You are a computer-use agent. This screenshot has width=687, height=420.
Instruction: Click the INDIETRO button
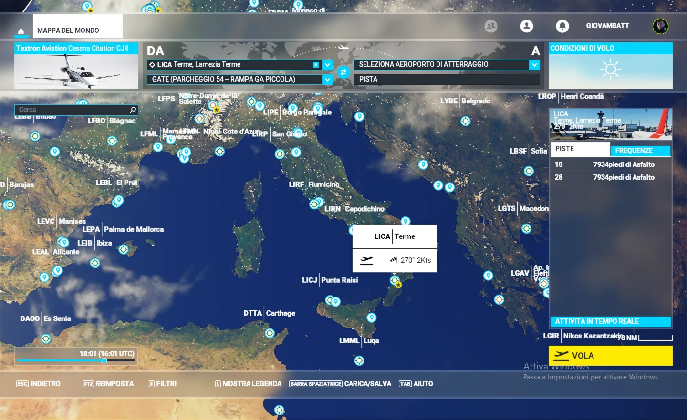click(x=39, y=384)
